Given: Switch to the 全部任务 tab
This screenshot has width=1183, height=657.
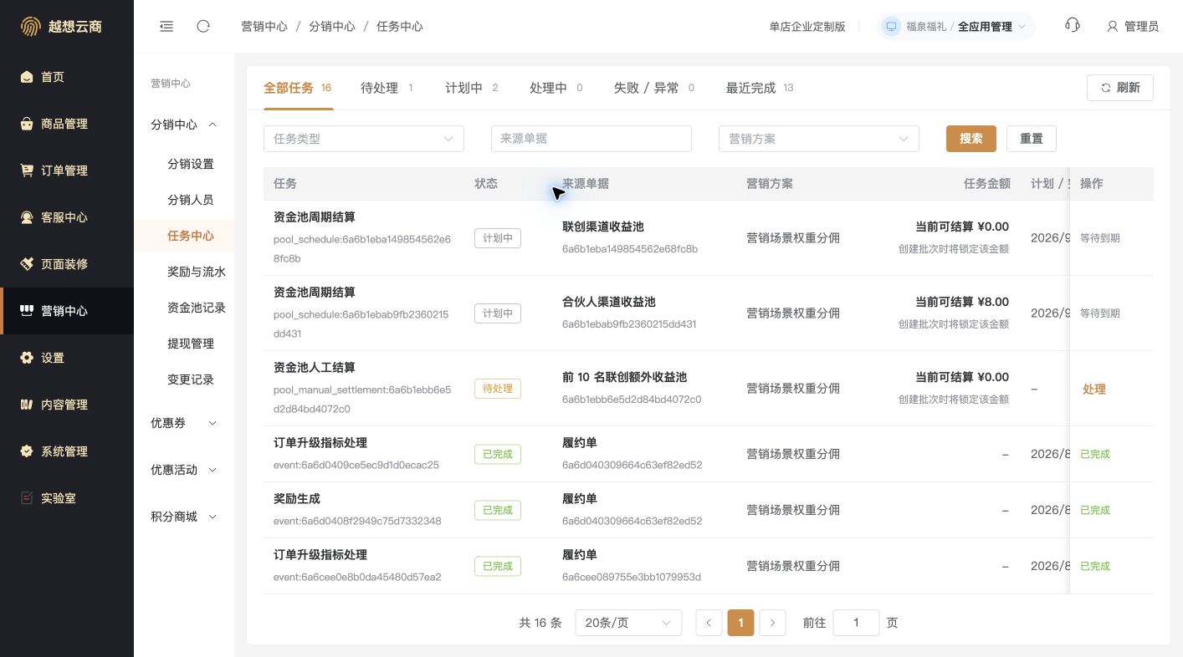Looking at the screenshot, I should [x=298, y=88].
